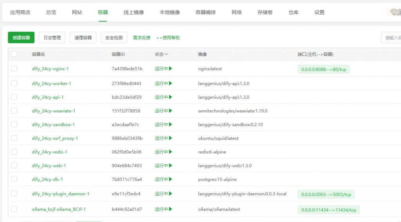Click the status arrow icon for dify_24cy-api-1

pyautogui.click(x=171, y=97)
